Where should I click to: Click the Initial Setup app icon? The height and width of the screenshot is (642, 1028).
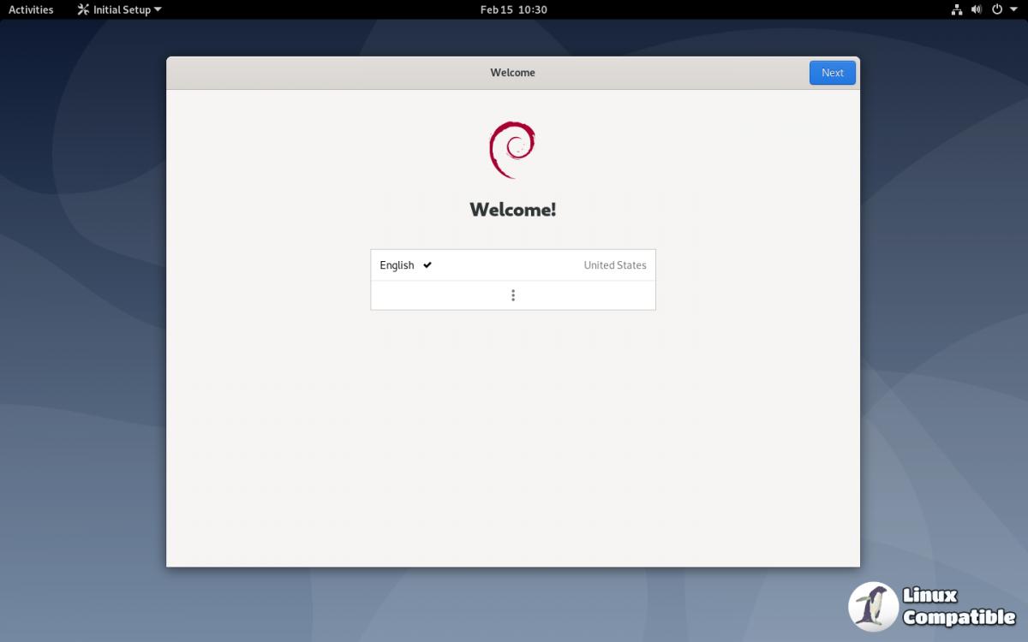(x=83, y=10)
